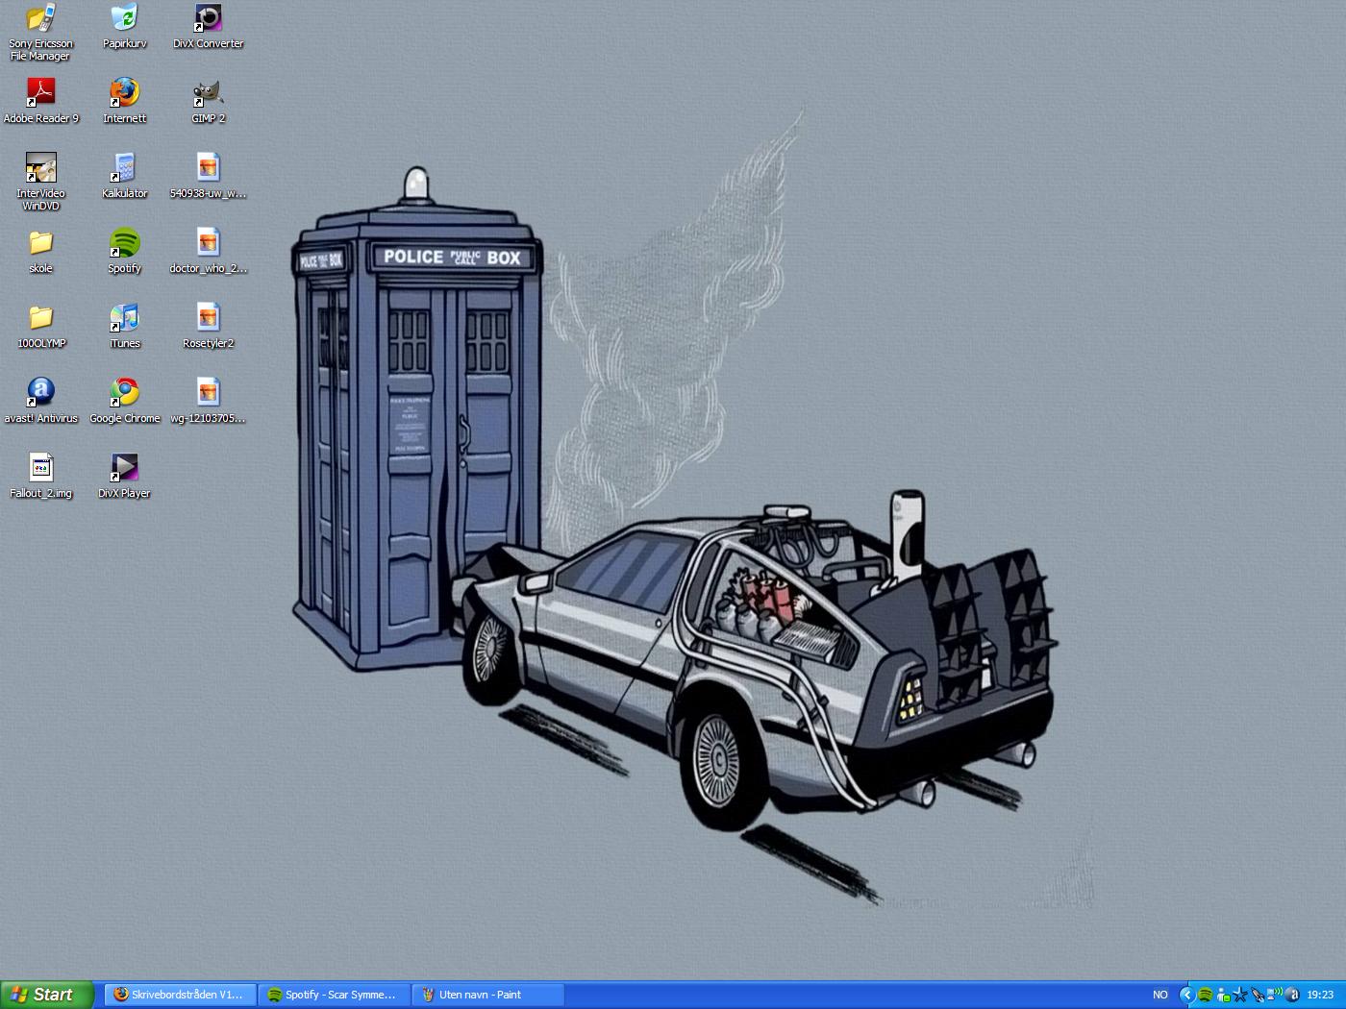Switch to Uten navn - Paint taskbar window

[487, 995]
